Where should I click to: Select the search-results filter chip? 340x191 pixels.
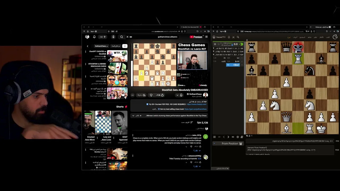point(116,46)
